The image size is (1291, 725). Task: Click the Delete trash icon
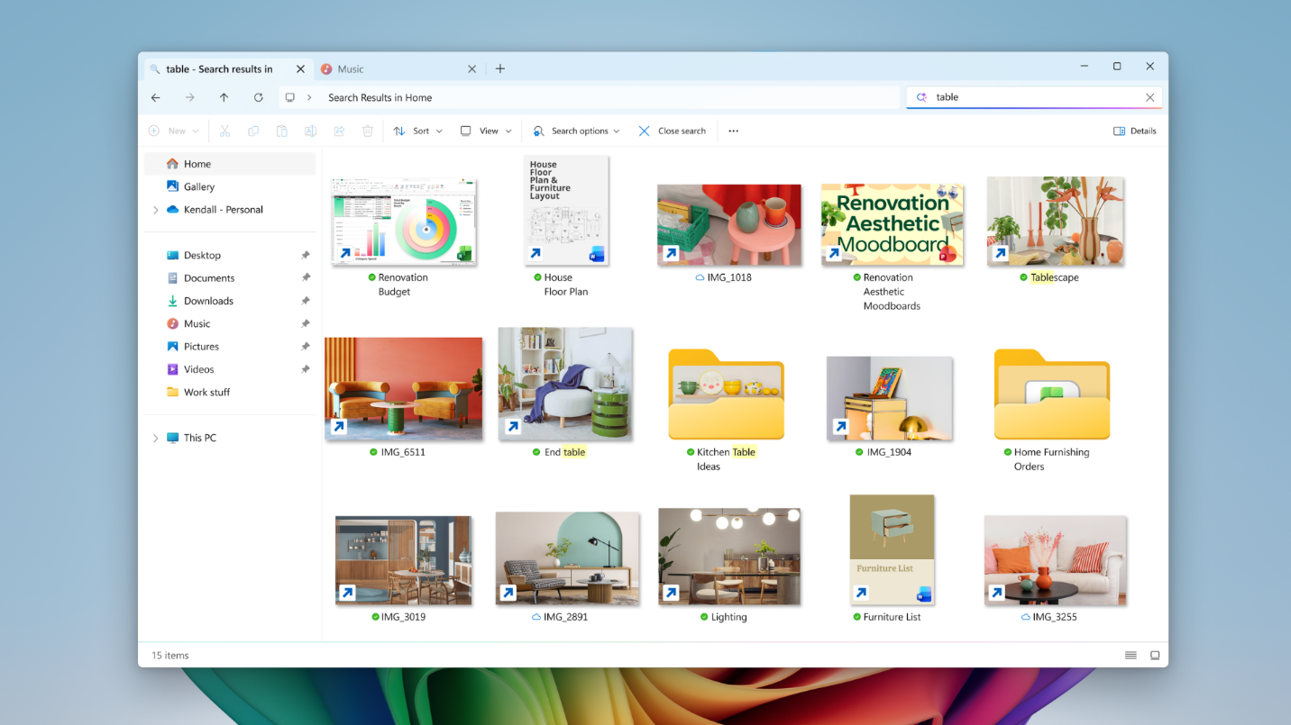click(x=368, y=131)
